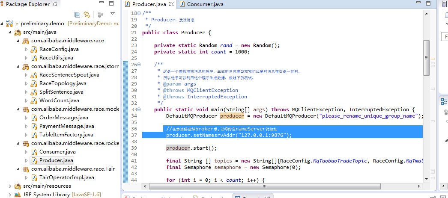Click the Outline view icon on right

444,101
